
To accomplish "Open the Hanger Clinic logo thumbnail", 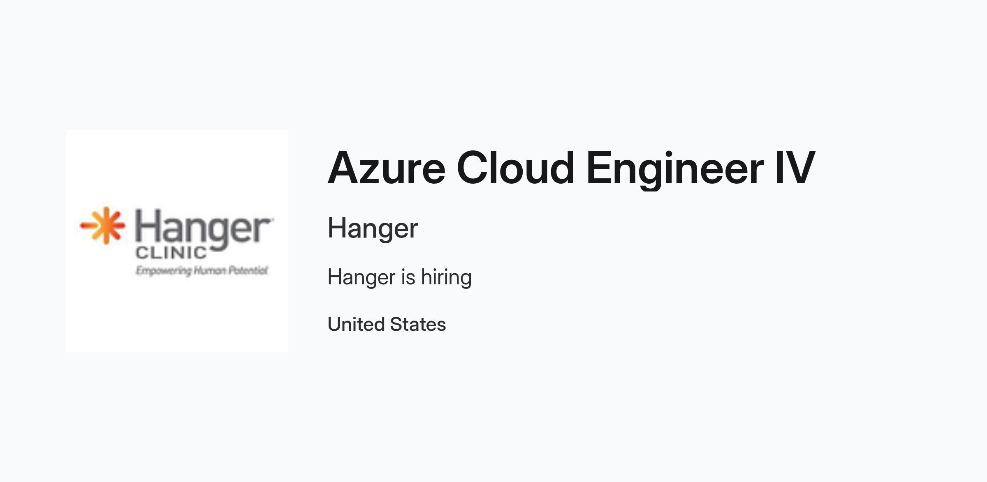I will click(x=177, y=241).
